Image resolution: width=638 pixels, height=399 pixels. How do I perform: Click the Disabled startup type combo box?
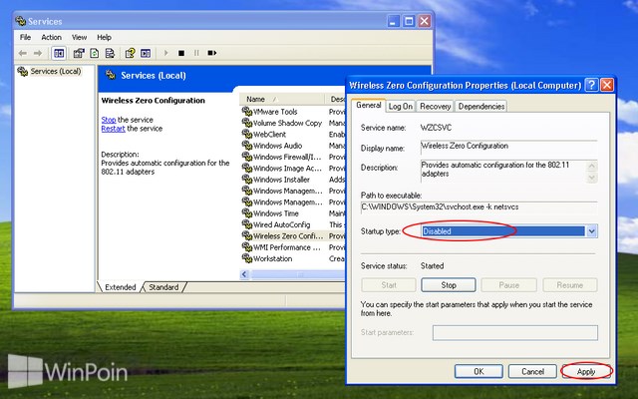(x=508, y=231)
